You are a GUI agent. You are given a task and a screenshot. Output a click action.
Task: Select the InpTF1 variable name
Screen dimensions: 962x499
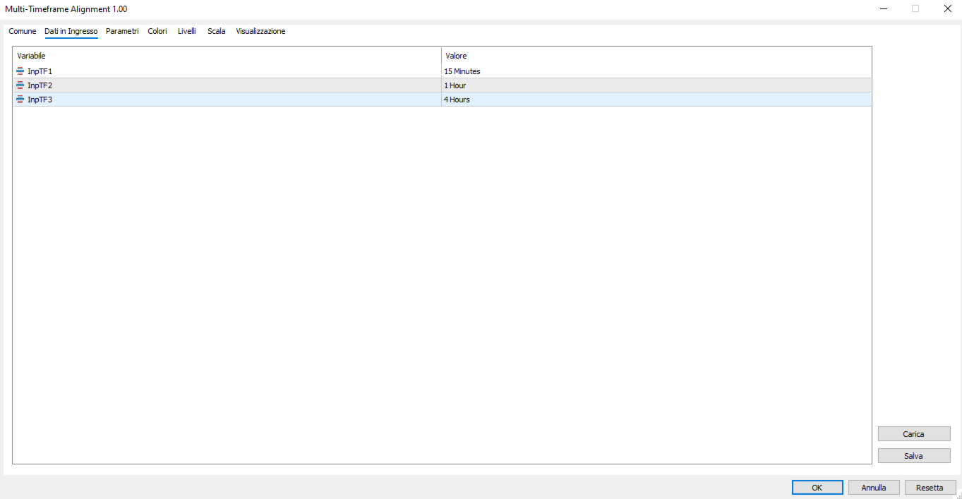coord(40,71)
